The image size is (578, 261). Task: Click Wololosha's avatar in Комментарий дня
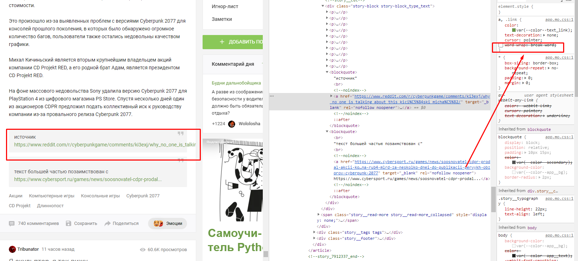[232, 124]
